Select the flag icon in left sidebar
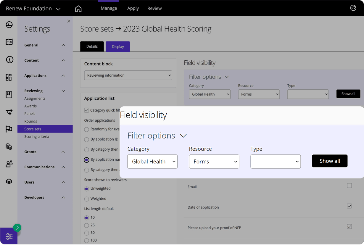 pos(9,129)
